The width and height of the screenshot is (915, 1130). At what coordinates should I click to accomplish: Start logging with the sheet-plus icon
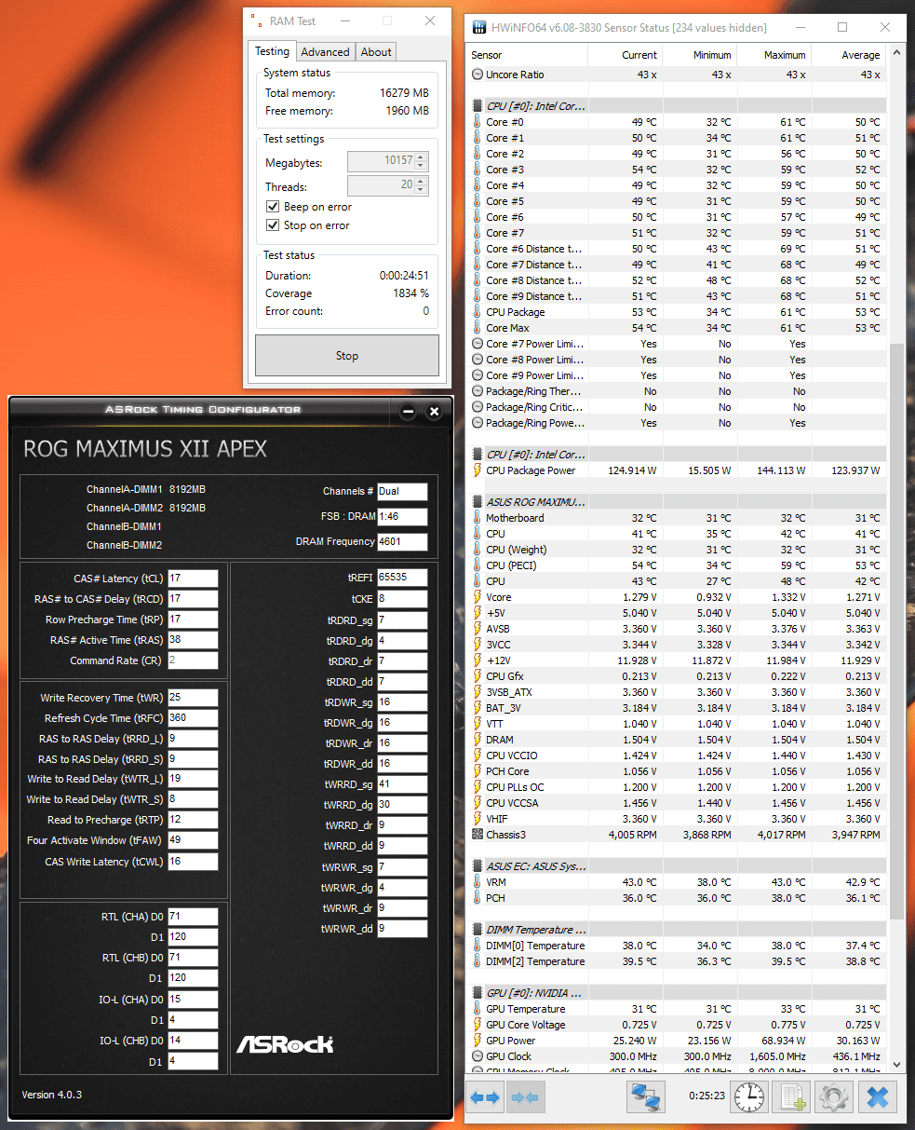click(792, 1097)
